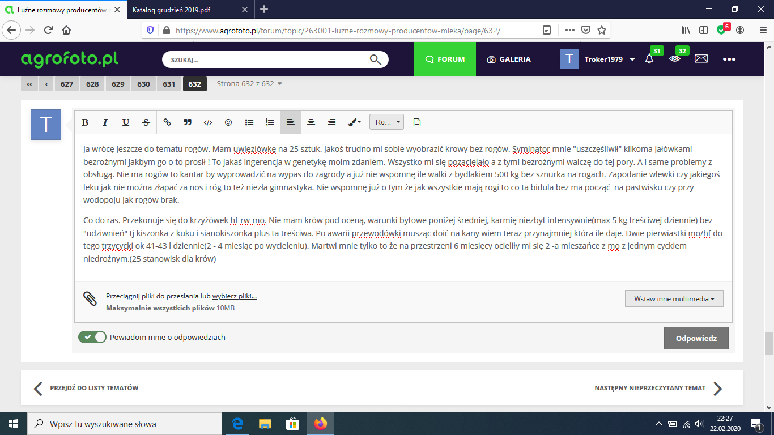Toggle bold formatting in the editor

pyautogui.click(x=85, y=122)
